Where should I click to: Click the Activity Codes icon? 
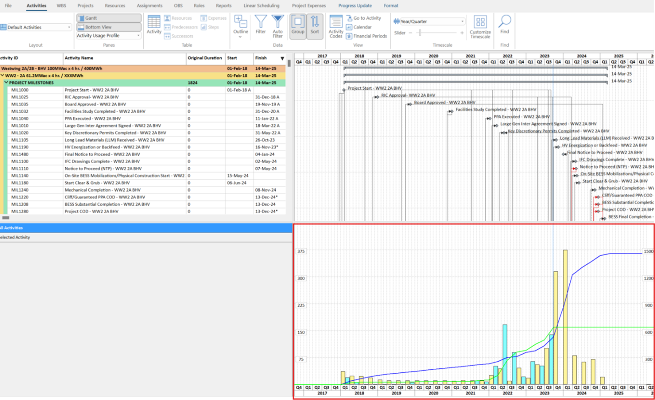336,25
